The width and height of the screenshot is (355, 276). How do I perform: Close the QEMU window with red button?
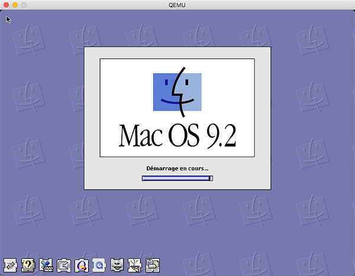coord(6,5)
